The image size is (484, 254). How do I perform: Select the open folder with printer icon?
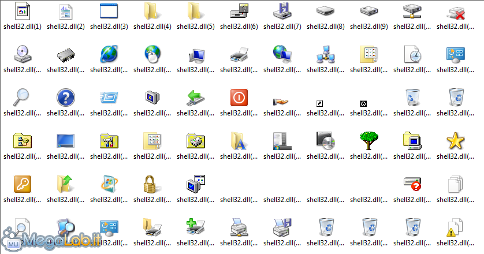[x=152, y=227]
